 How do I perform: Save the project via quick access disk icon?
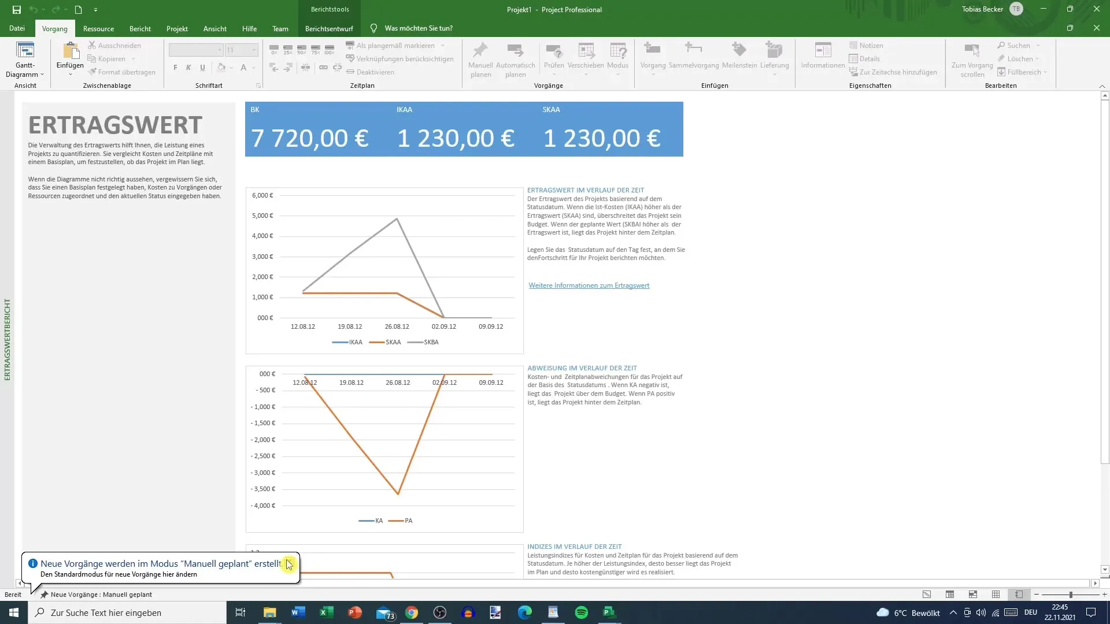(17, 9)
